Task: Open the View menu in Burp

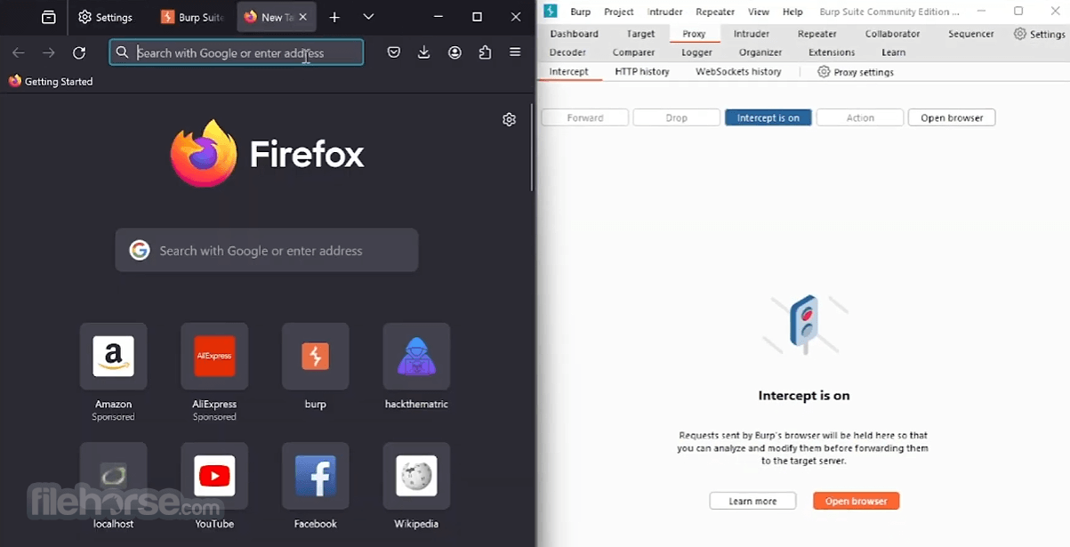Action: click(x=759, y=12)
